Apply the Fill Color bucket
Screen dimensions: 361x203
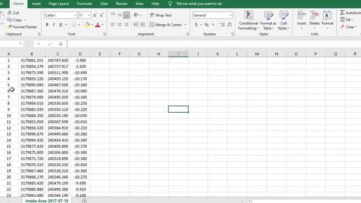click(87, 25)
